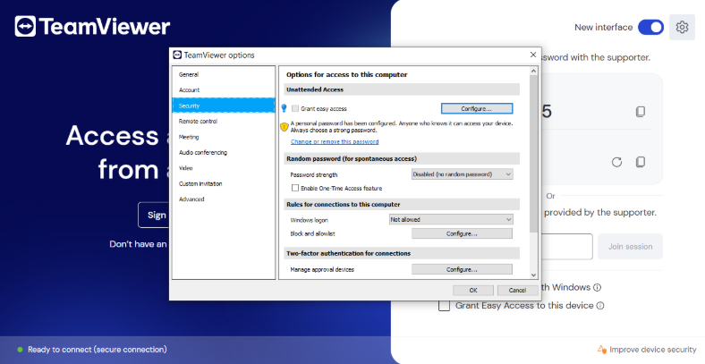Click the scrollbar up arrow in the options panel
705x364 pixels.
(x=534, y=71)
